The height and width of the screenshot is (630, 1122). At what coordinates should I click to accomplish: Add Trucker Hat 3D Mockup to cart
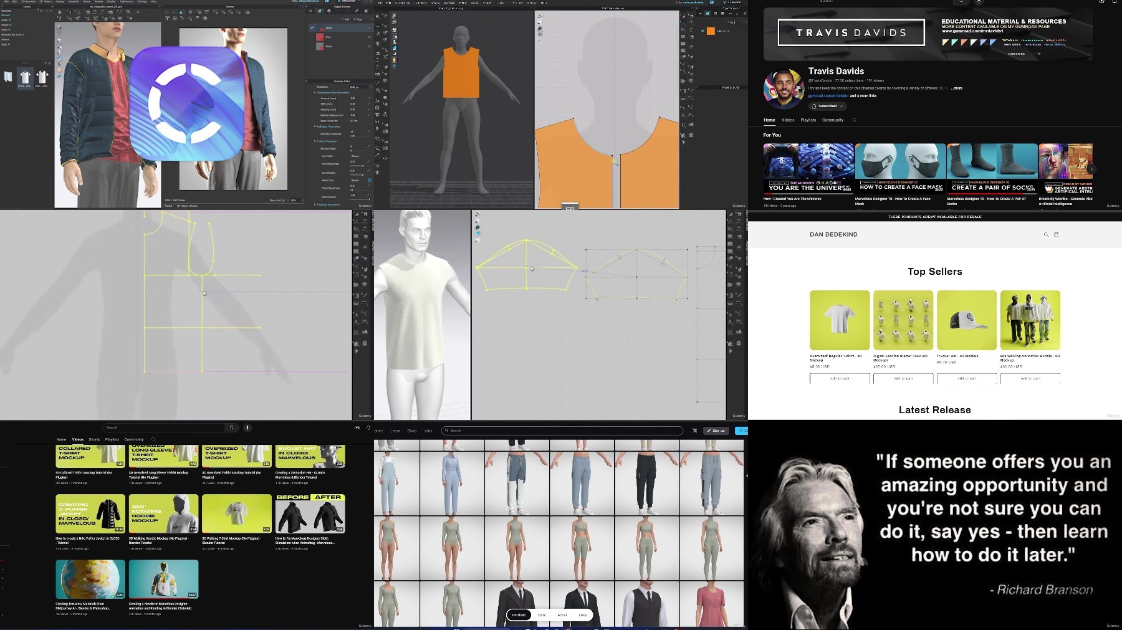tap(967, 378)
